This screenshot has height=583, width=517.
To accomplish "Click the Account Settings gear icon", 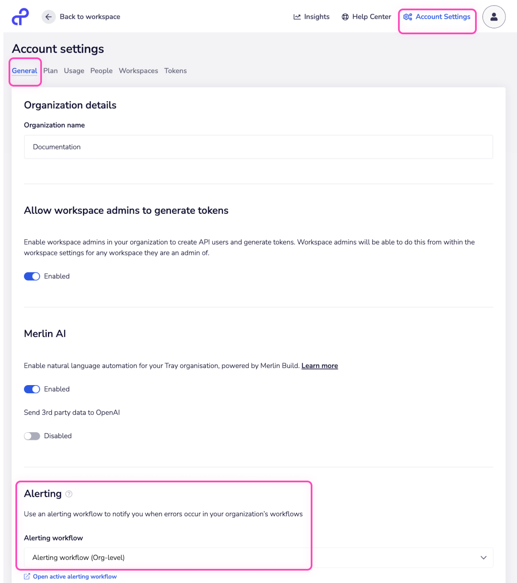I will pyautogui.click(x=407, y=17).
